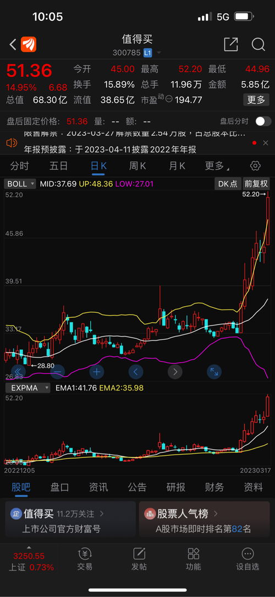
Task: Open the BOLL indicator dropdown
Action: 20,184
